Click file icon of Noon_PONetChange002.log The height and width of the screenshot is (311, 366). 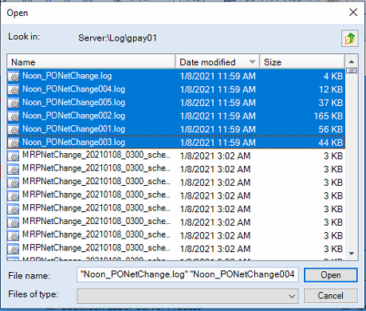(14, 116)
